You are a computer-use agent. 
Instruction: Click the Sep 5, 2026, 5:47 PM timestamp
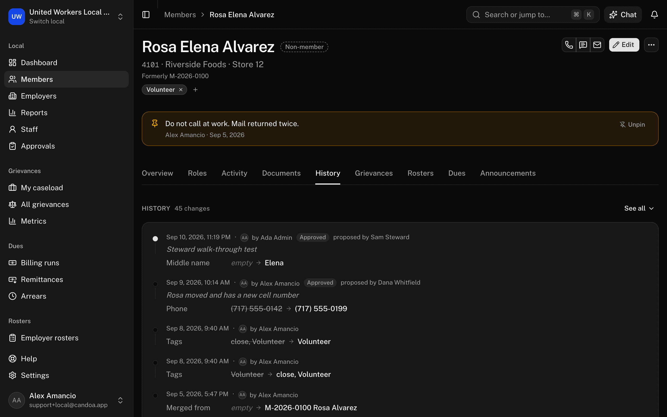197,394
